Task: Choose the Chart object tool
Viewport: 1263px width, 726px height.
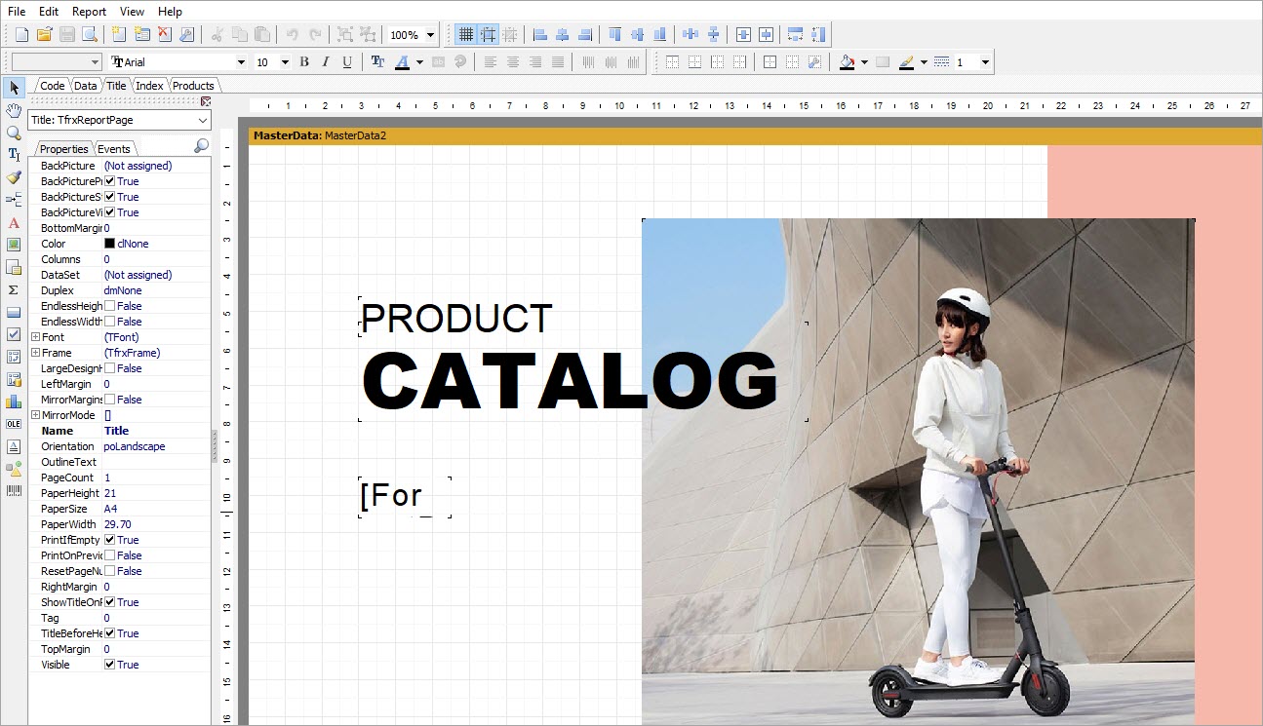Action: [x=14, y=401]
